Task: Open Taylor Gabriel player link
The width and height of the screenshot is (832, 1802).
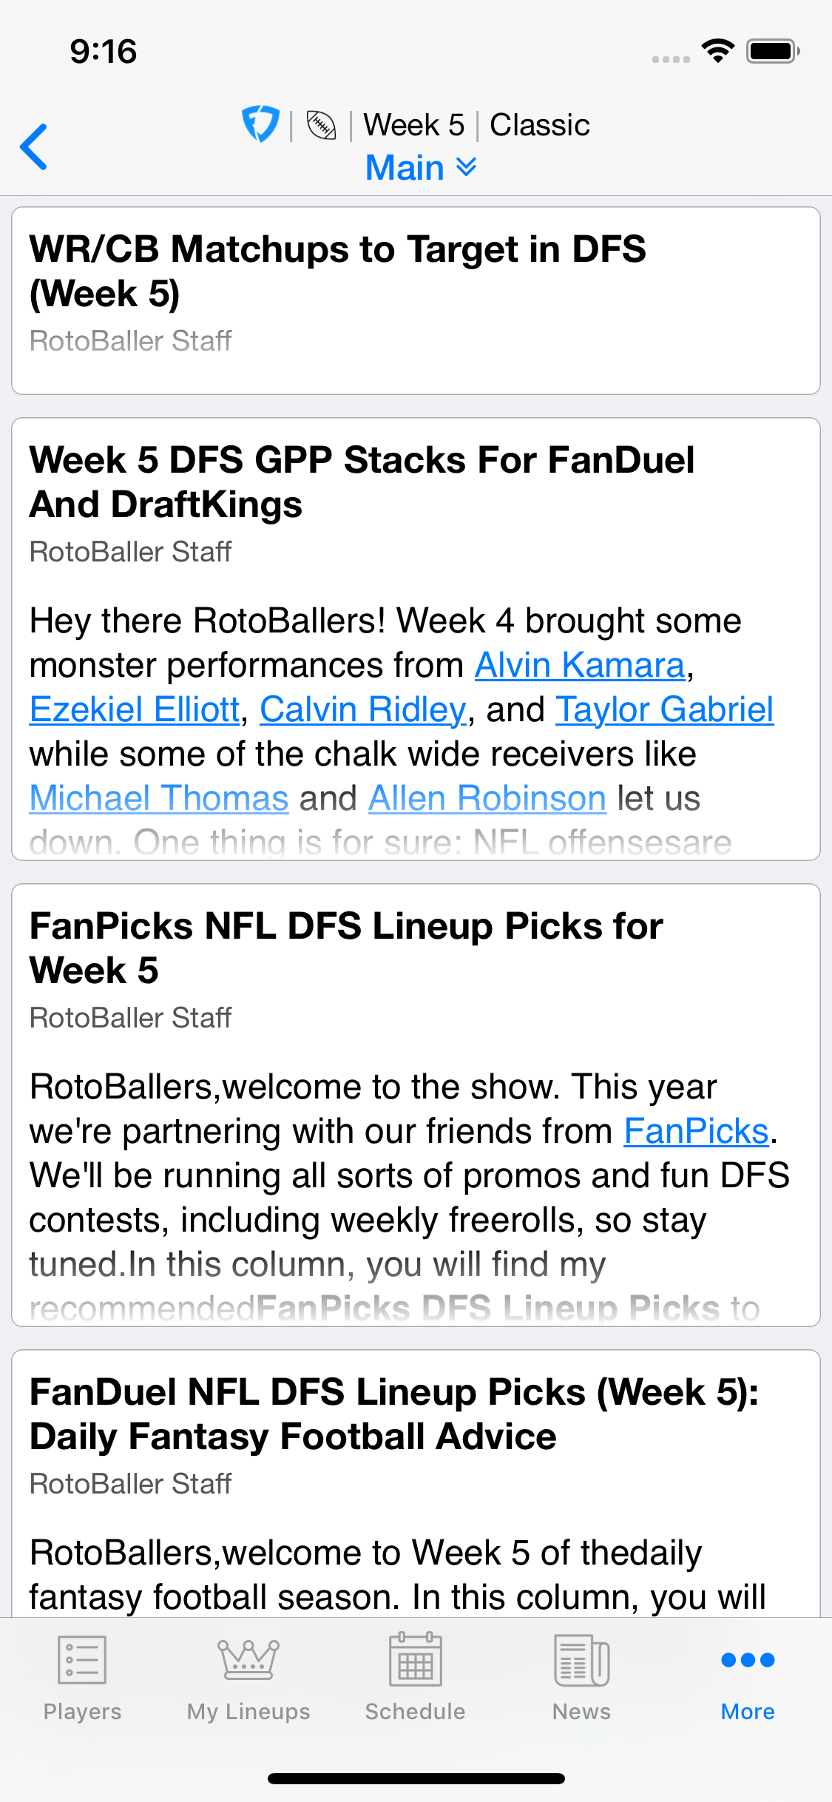Action: [664, 709]
